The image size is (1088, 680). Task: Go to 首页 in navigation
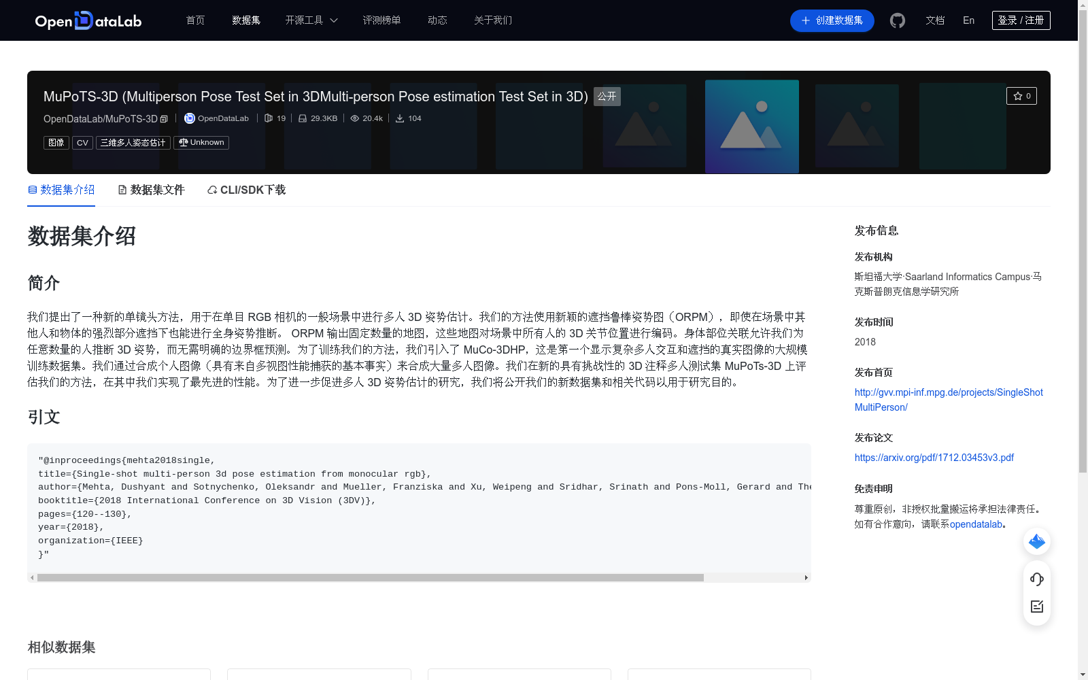pos(196,20)
